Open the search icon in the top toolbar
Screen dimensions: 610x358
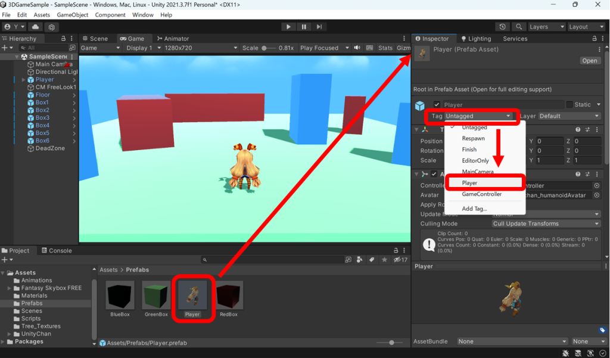click(x=518, y=27)
